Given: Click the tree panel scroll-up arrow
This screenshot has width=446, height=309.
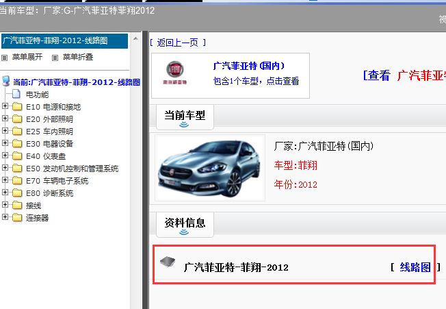Looking at the screenshot, I should pyautogui.click(x=135, y=38).
